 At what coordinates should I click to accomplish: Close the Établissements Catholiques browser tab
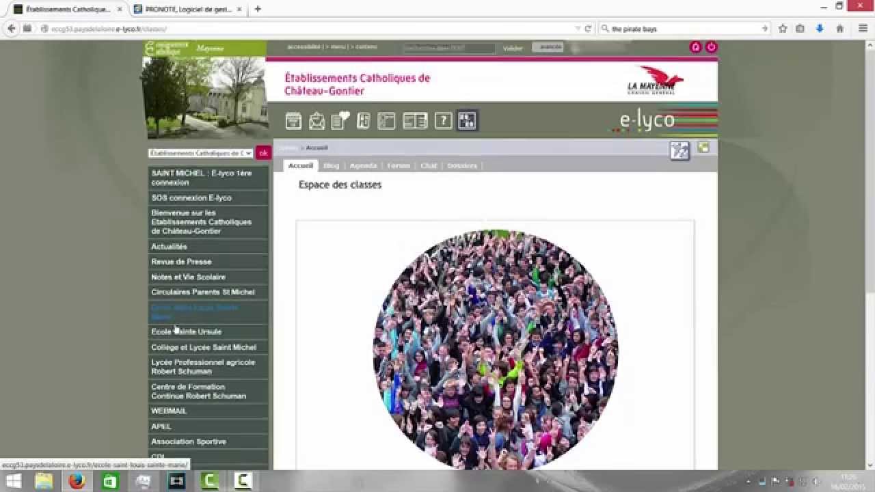point(120,9)
